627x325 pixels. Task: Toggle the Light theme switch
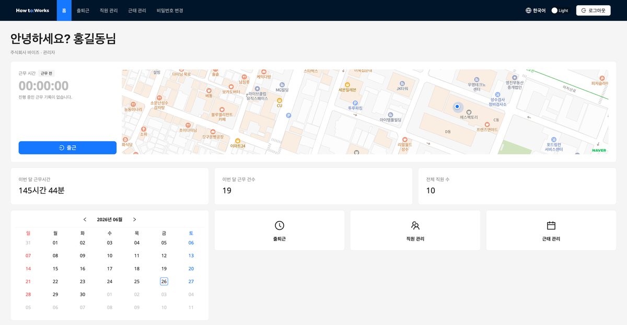coord(560,10)
